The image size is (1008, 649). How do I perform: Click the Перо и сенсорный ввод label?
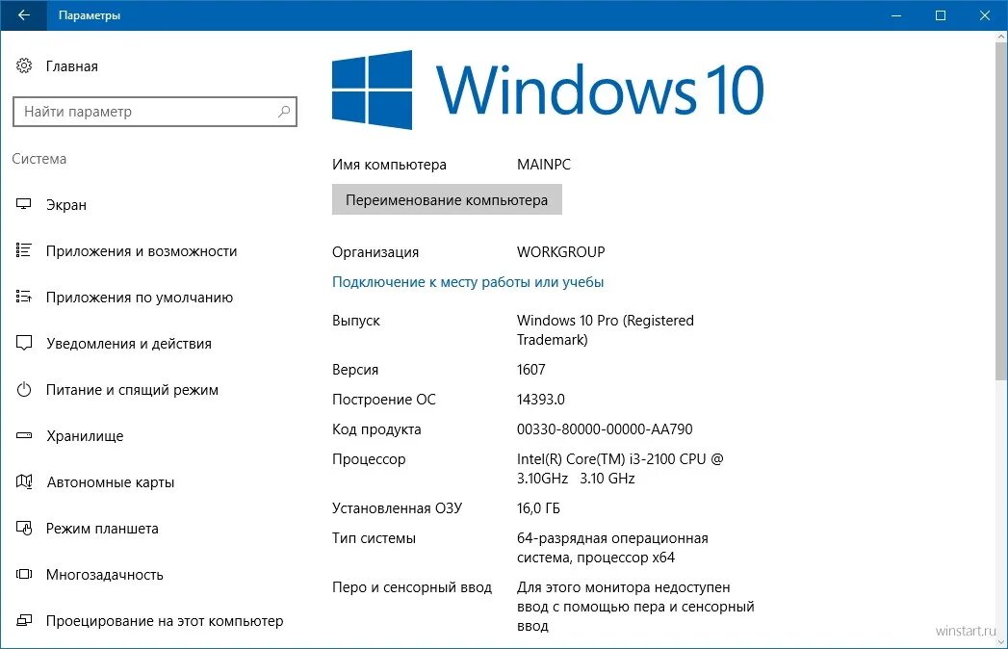(x=412, y=587)
